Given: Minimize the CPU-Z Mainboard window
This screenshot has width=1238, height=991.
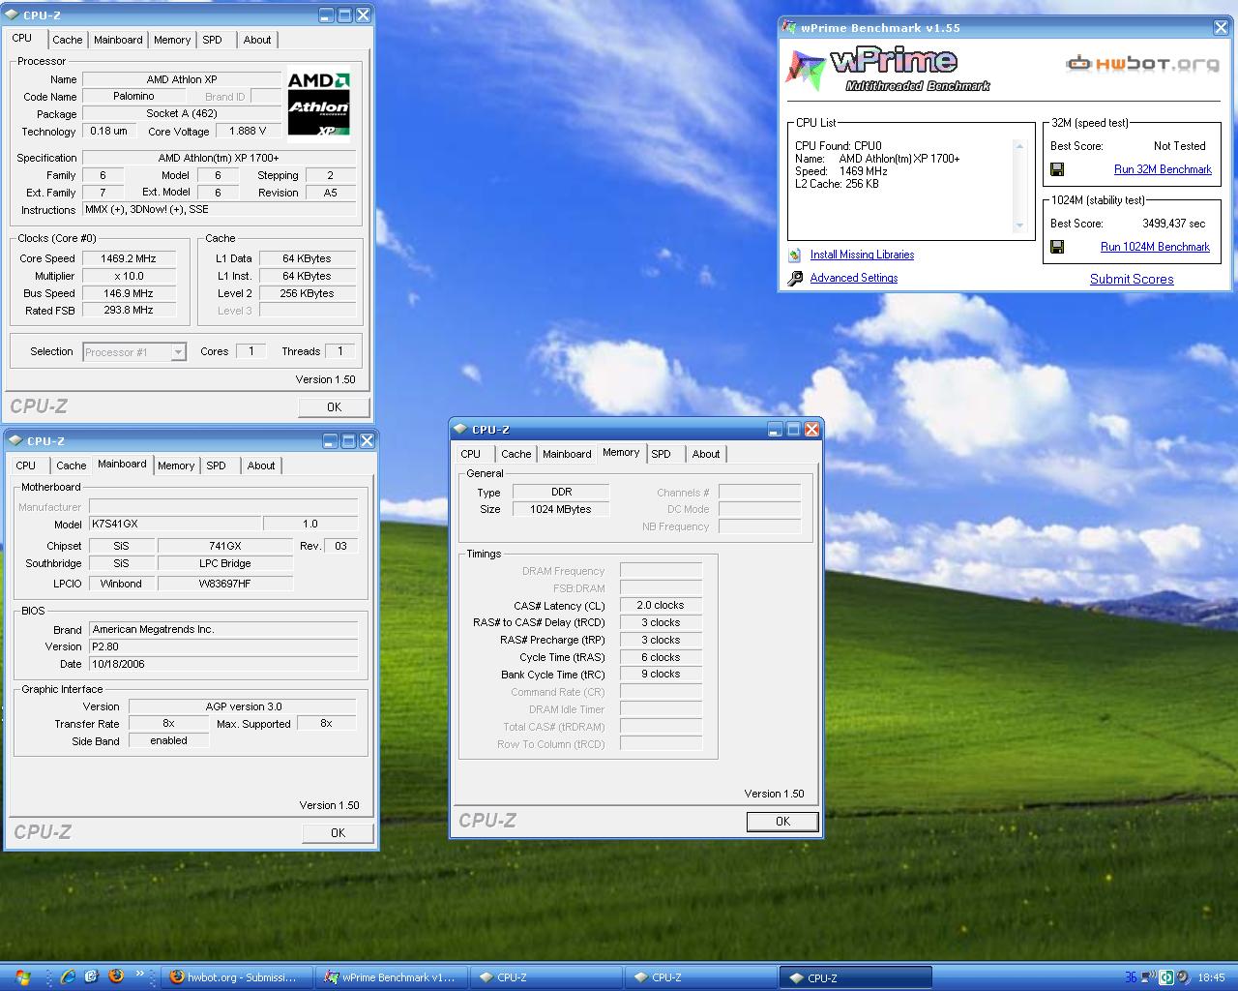Looking at the screenshot, I should pyautogui.click(x=330, y=440).
